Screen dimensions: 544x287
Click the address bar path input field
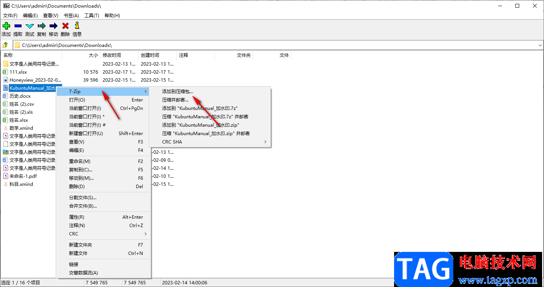[278, 45]
